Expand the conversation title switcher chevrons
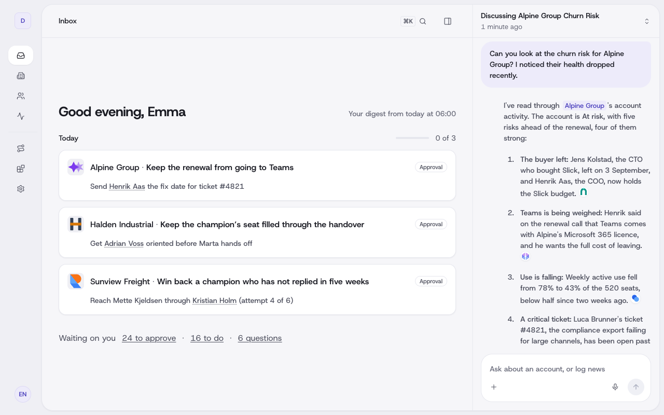The height and width of the screenshot is (415, 664). pos(647,21)
